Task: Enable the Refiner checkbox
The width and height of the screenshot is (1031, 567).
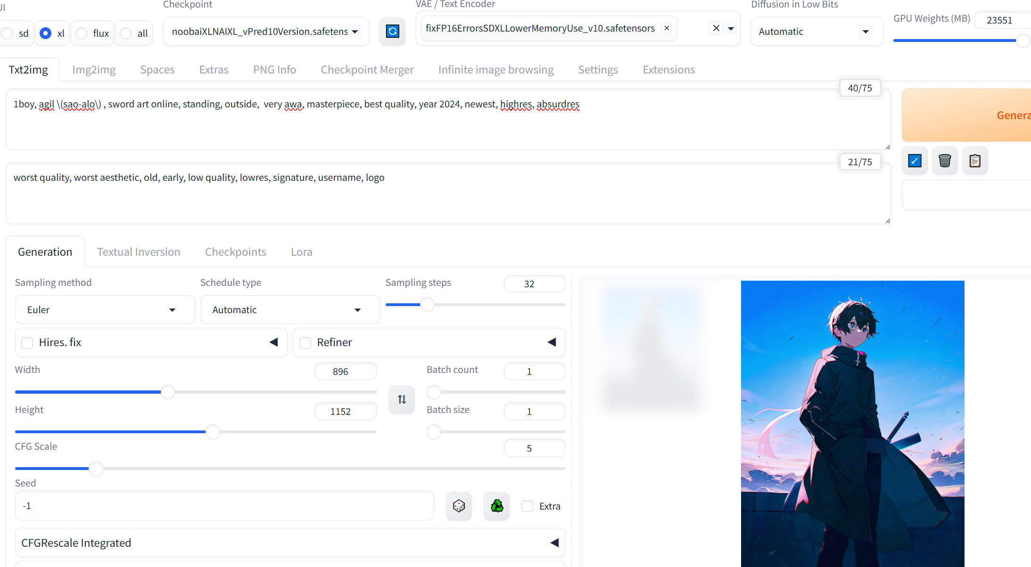Action: pos(305,342)
